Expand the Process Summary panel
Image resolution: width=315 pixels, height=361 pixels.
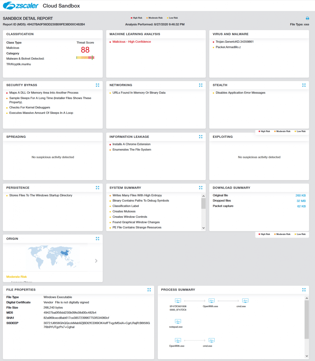[x=304, y=290]
